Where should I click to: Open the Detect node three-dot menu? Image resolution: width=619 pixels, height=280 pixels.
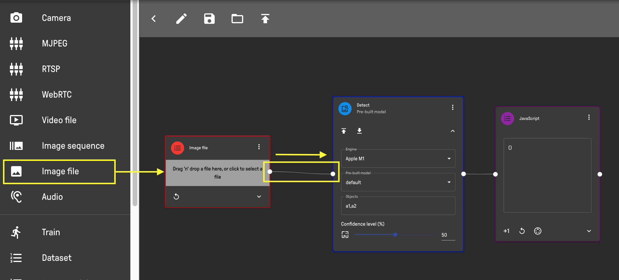[x=453, y=107]
